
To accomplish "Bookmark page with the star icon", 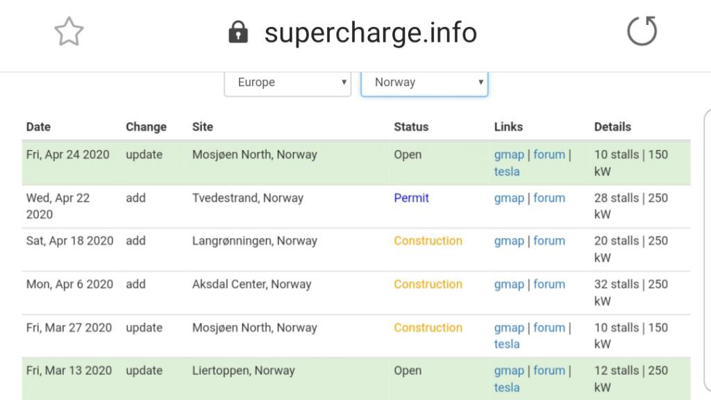I will 69,32.
